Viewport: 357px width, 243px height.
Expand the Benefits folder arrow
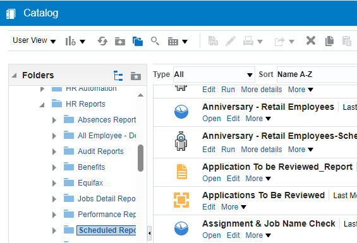click(x=54, y=167)
